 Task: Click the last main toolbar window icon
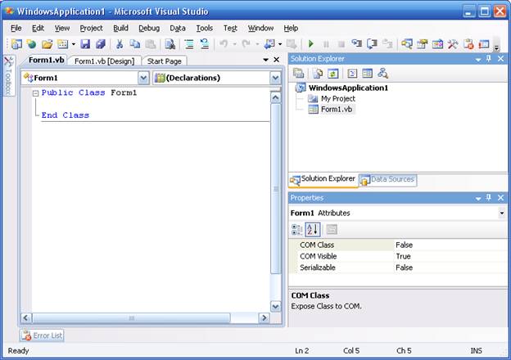point(484,43)
